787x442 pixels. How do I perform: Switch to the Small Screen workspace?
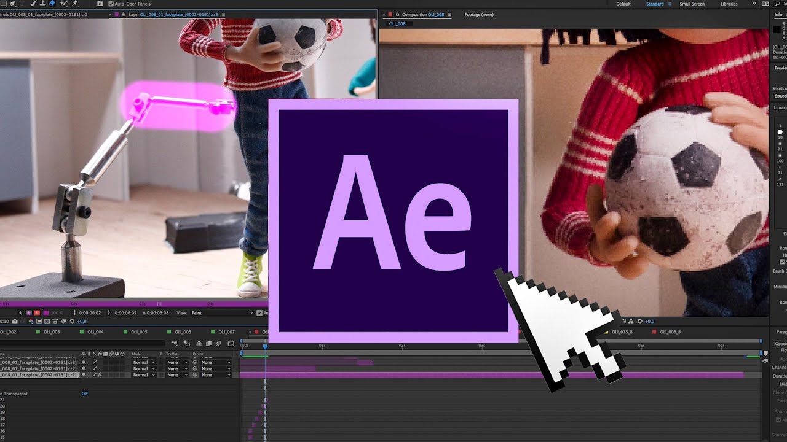[692, 4]
